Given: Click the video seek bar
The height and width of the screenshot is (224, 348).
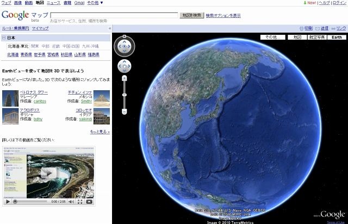Looking at the screenshot, I should pos(30,202).
